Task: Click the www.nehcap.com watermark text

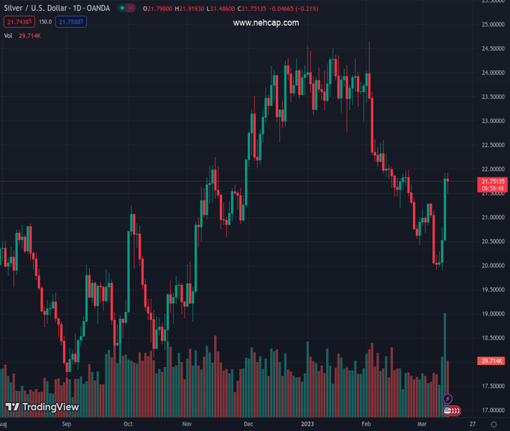Action: [x=266, y=23]
